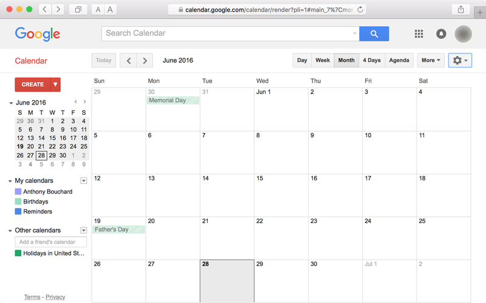The width and height of the screenshot is (486, 303).
Task: Switch to Agenda view
Action: pos(399,60)
